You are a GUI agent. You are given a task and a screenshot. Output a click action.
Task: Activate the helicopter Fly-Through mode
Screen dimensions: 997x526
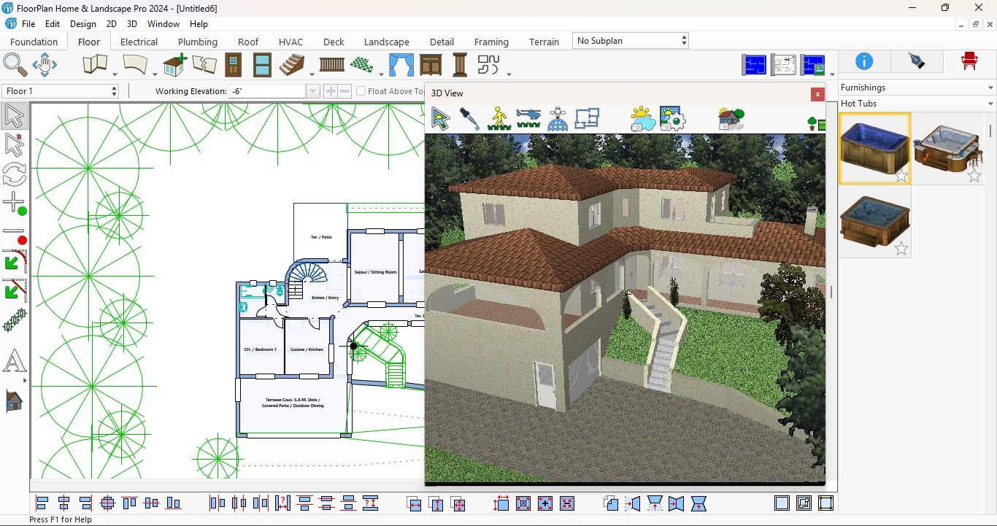(528, 118)
